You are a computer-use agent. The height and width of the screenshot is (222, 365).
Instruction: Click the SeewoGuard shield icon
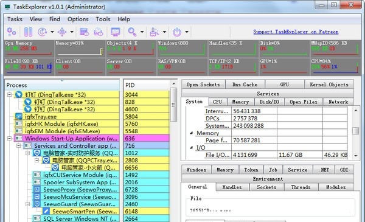[37, 204]
